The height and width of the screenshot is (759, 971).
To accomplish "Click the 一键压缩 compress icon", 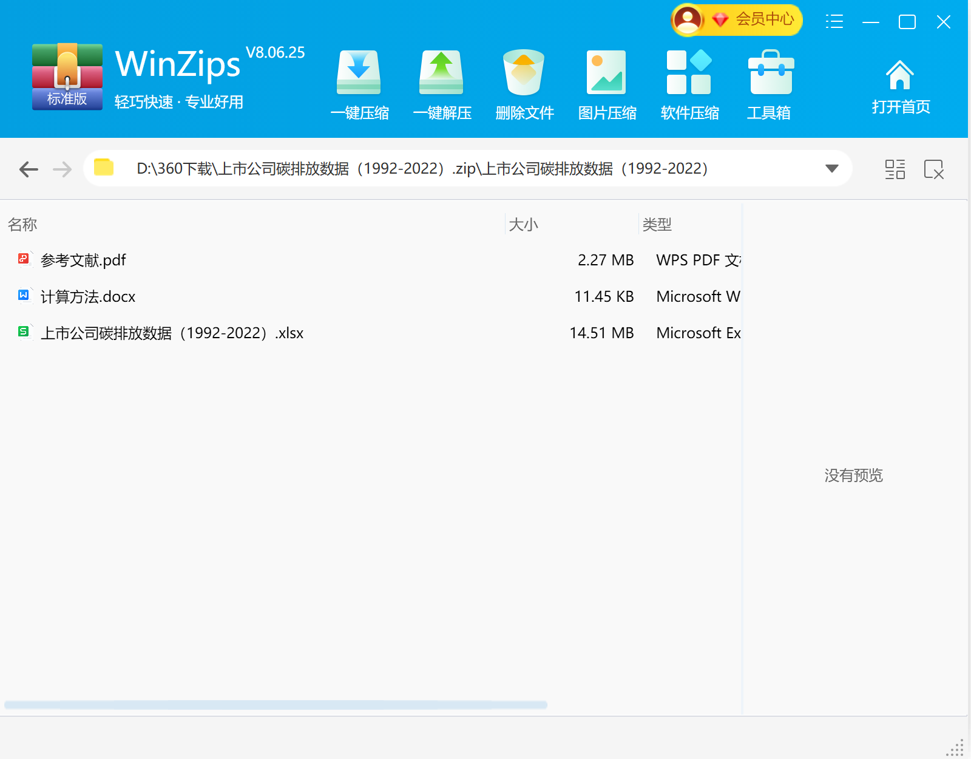I will pyautogui.click(x=359, y=73).
